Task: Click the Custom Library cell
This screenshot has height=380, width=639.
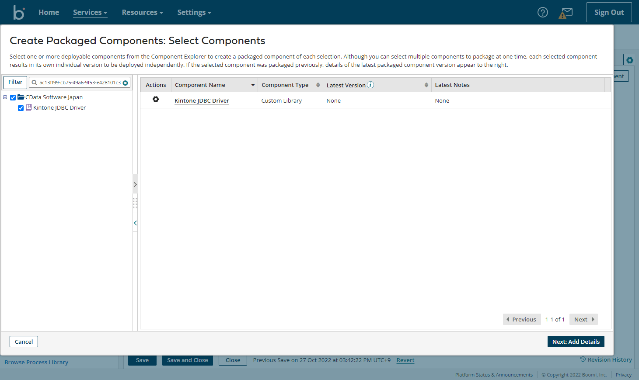Action: [282, 100]
